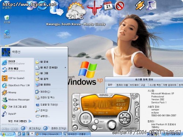The image size is (183, 137).
Task: Click the Log Off (로그오프) button
Action: click(x=31, y=128)
